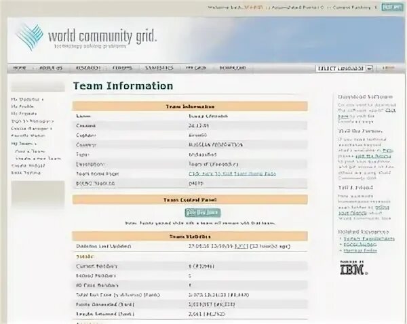The image size is (407, 324).
Task: Click the World Community Grid logo
Action: tap(86, 37)
